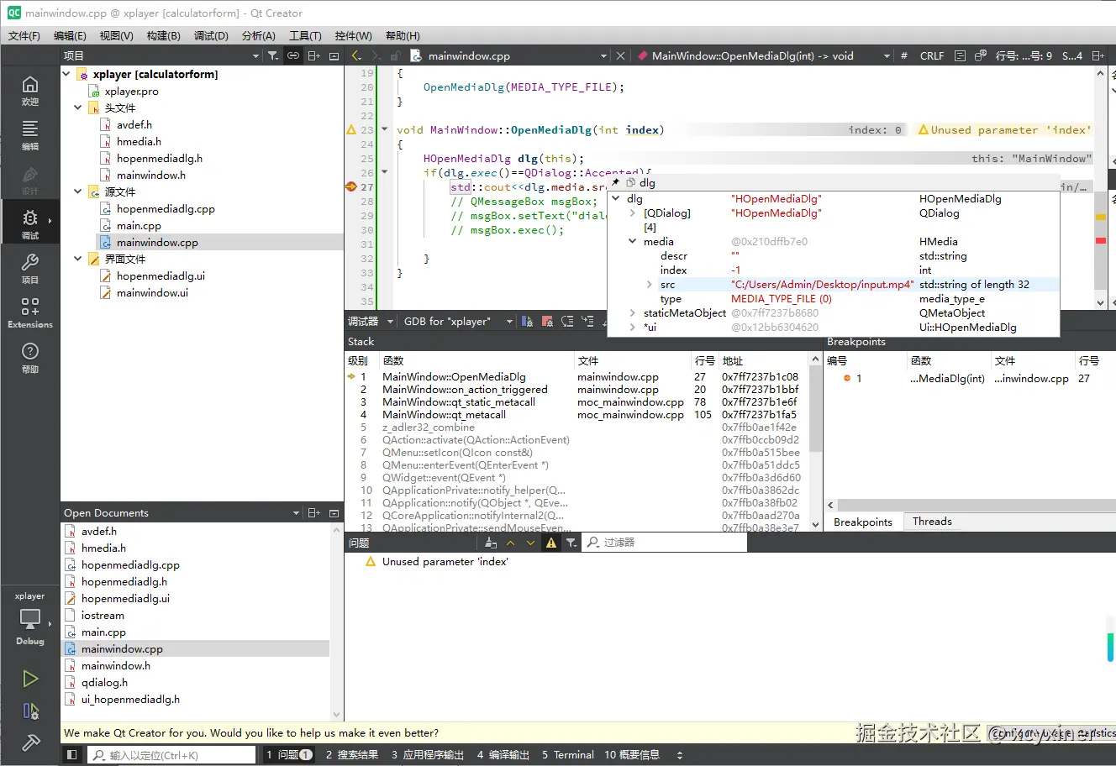1116x766 pixels.
Task: Expand the src node in debugger tooltip
Action: (649, 285)
